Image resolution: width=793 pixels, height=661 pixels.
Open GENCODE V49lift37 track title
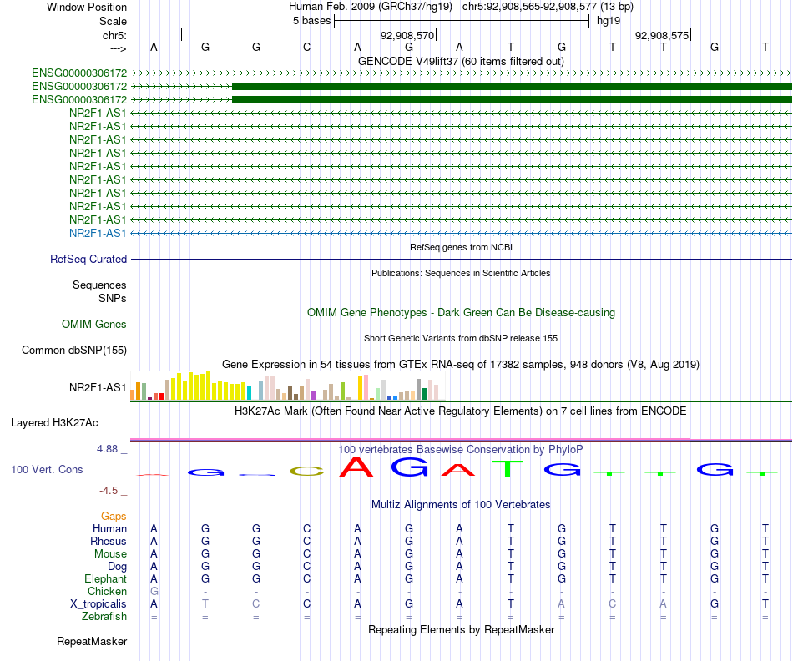(x=461, y=61)
